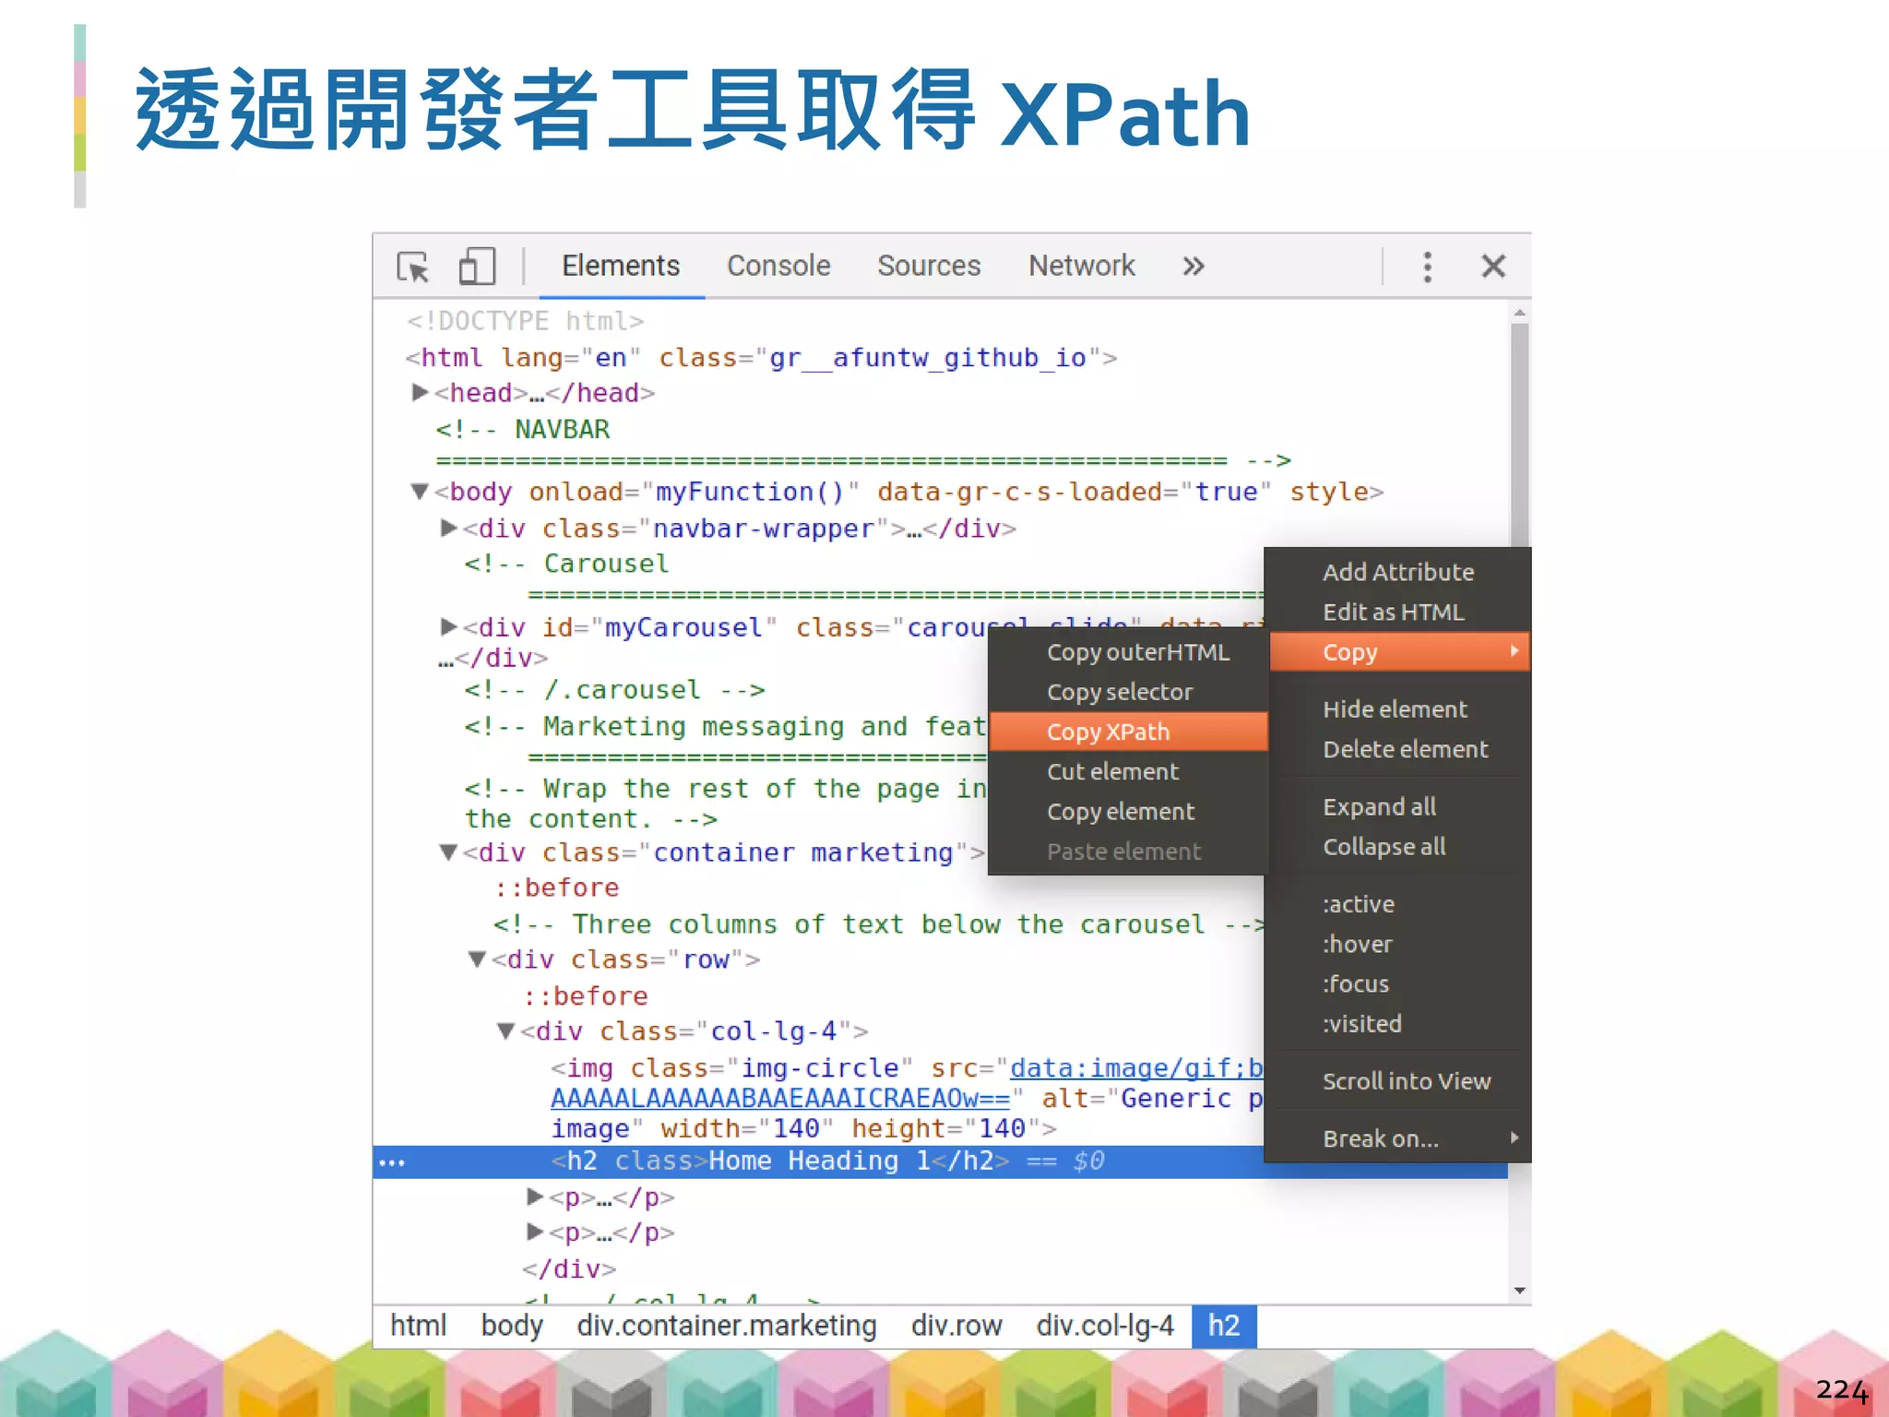Choose Copy selector in the submenu

(1119, 692)
